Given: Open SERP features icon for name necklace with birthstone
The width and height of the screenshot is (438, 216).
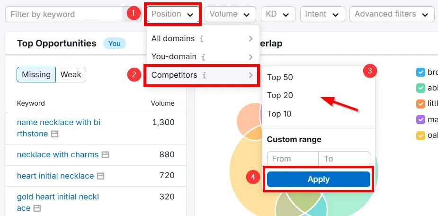Looking at the screenshot, I should (x=55, y=134).
